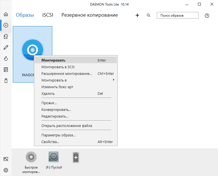This screenshot has width=218, height=176.
Task: Minimize the DAEMON Tools window
Action: tap(187, 4)
